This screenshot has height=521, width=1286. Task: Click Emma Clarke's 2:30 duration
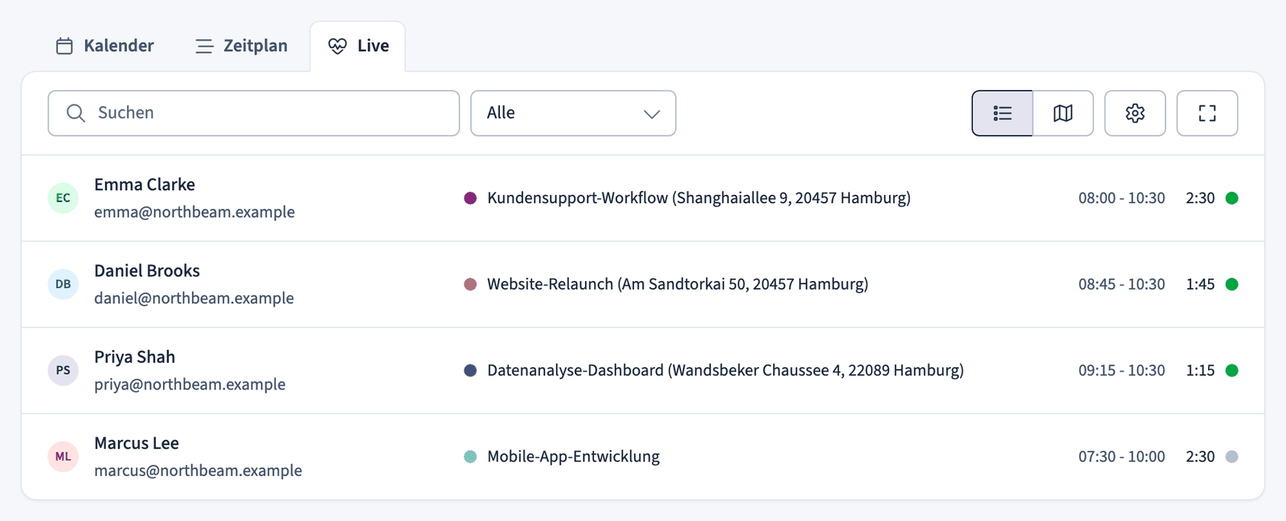tap(1200, 198)
